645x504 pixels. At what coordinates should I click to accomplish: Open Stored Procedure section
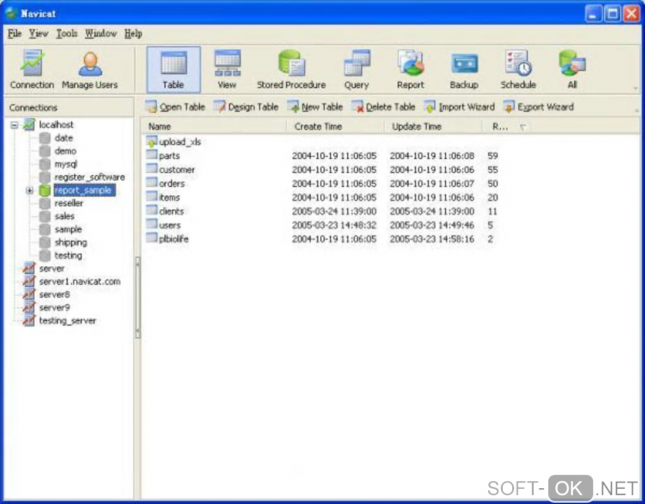tap(292, 69)
